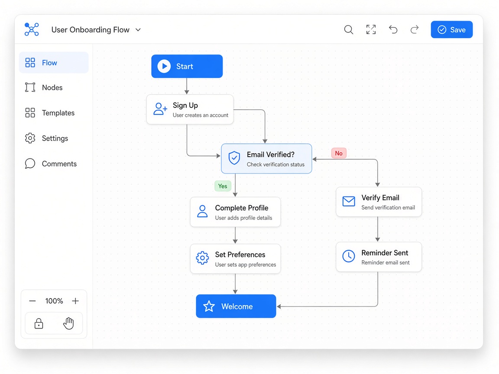This screenshot has width=499, height=374.
Task: Click the "Email Verified?" node title
Action: point(270,155)
